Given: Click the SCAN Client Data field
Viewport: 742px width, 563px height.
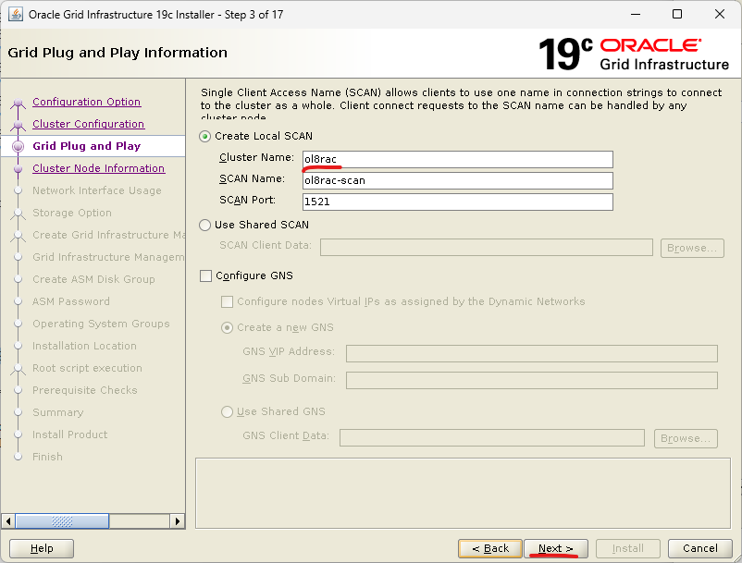Looking at the screenshot, I should 487,247.
